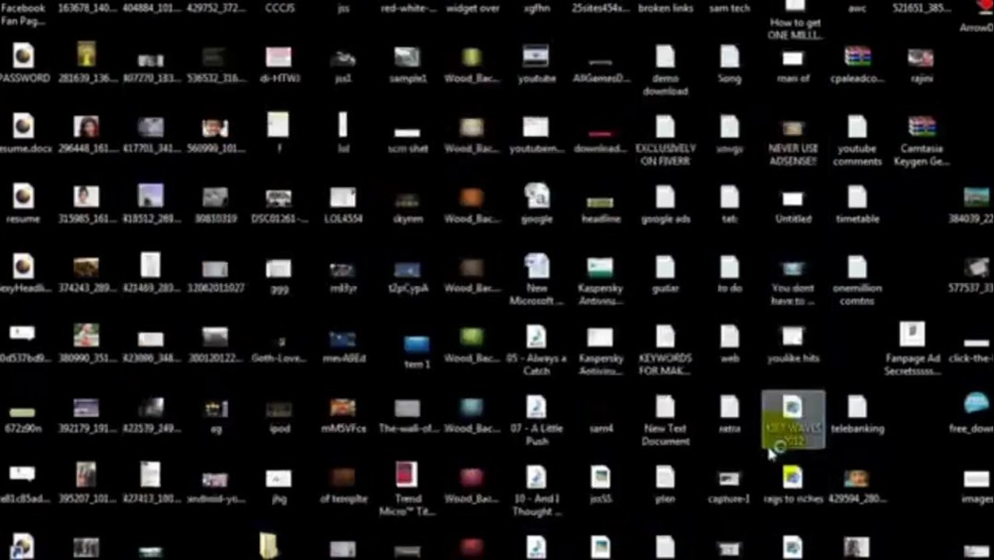Screen dimensions: 994x560
Task: Click the 392179_191 image file
Action: (x=86, y=408)
